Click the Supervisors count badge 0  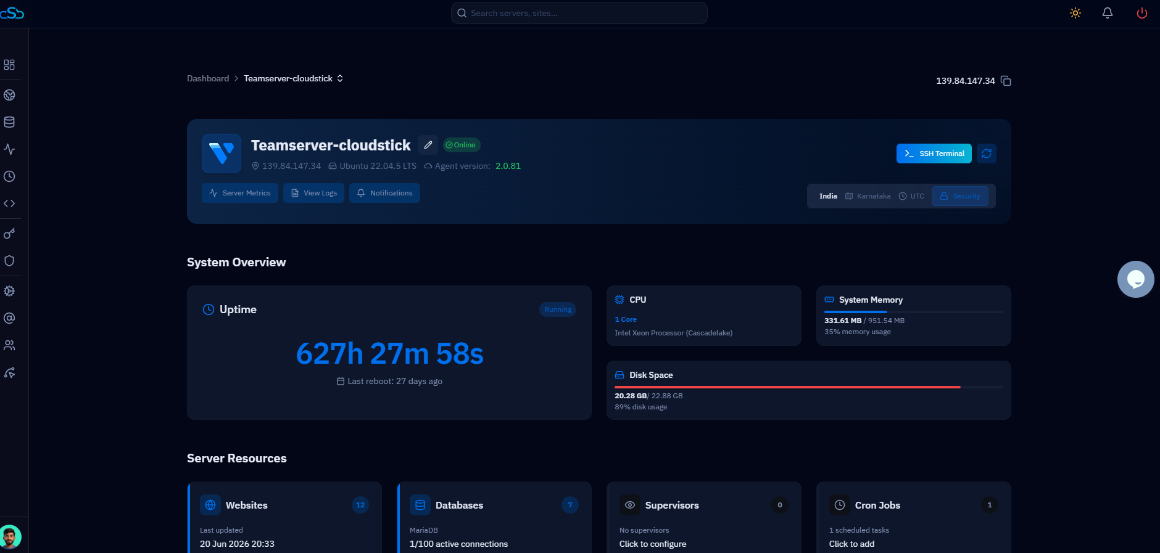780,505
